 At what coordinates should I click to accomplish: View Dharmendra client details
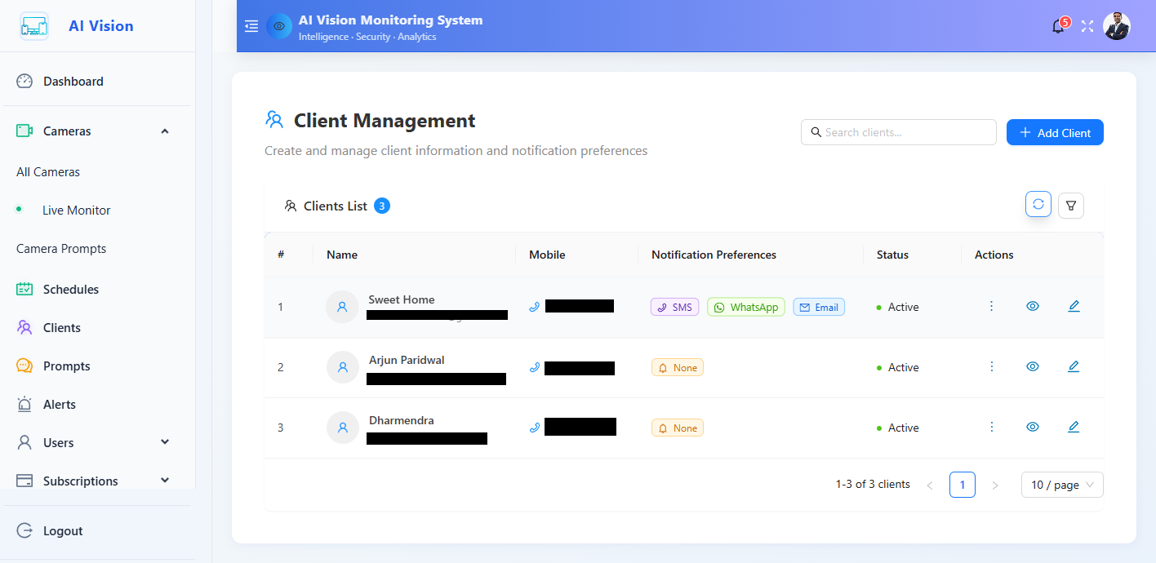(x=1033, y=428)
